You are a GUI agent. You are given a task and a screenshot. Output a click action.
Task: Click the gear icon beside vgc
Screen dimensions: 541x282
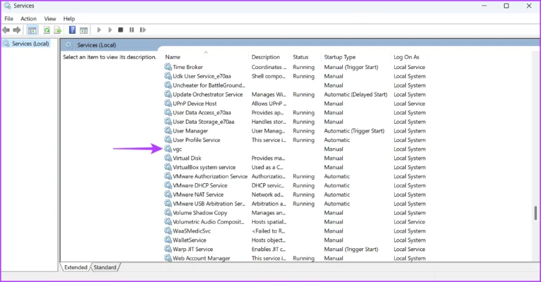click(x=168, y=149)
